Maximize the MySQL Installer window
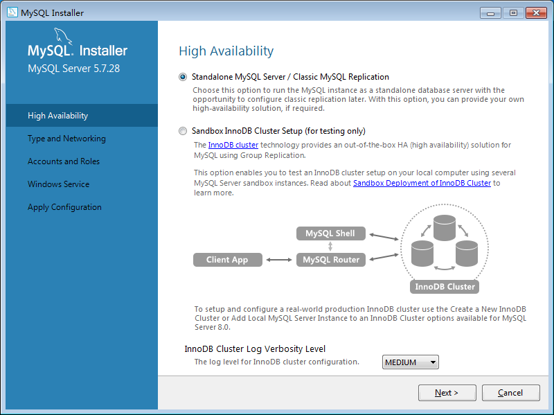 click(x=513, y=13)
